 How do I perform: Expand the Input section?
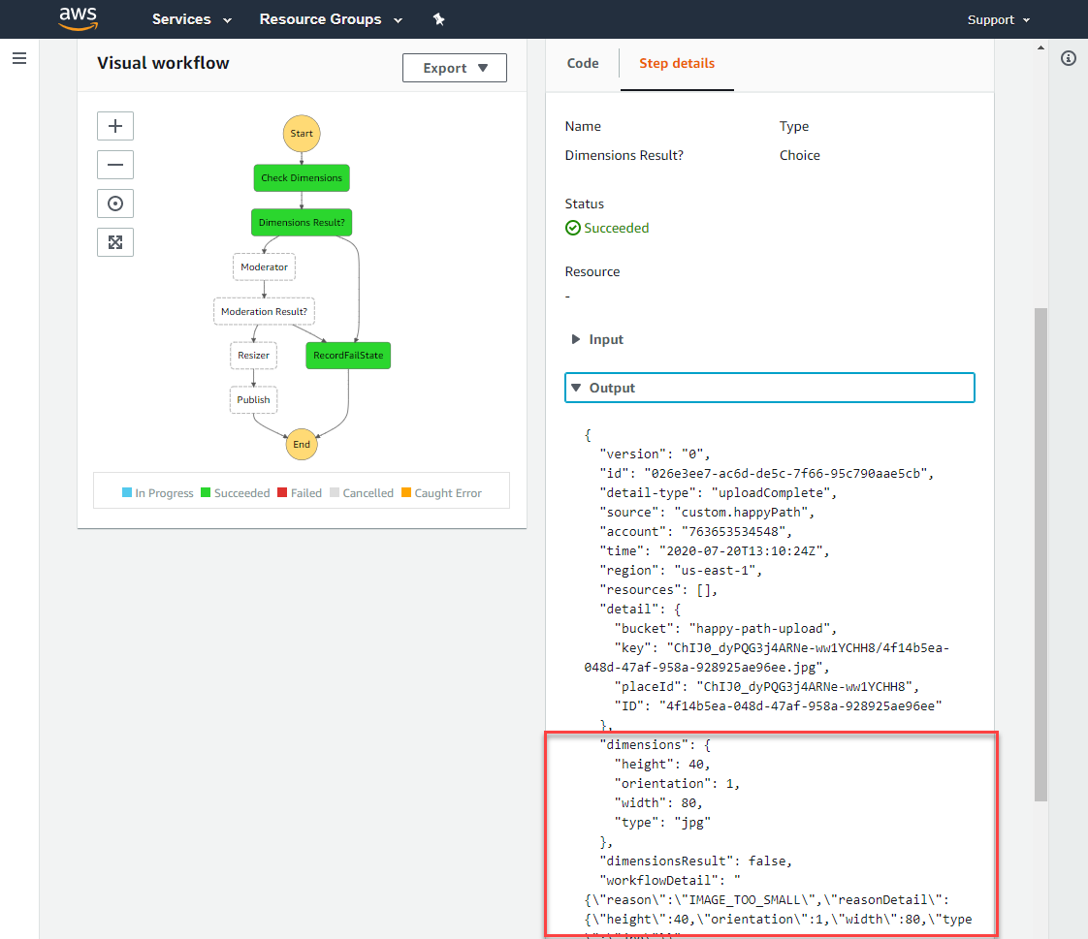596,339
